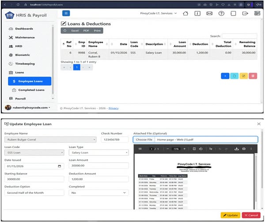Click the PDF preview vertical scrollbar
The height and width of the screenshot is (222, 265).
256,179
